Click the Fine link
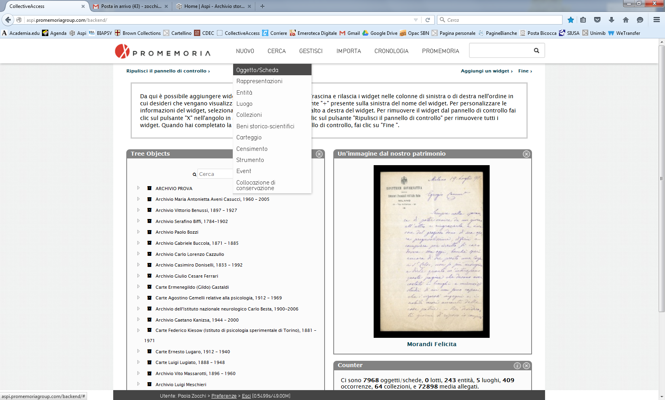This screenshot has width=665, height=400. pos(525,71)
